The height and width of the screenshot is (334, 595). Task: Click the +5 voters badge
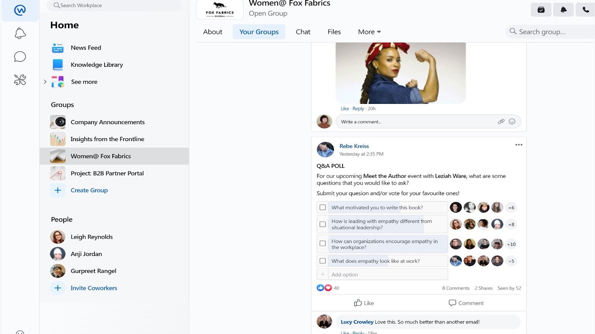point(511,261)
